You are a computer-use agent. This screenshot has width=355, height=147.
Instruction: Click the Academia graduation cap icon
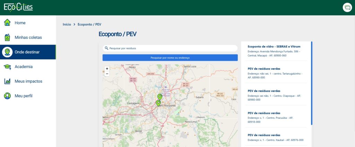(7, 66)
